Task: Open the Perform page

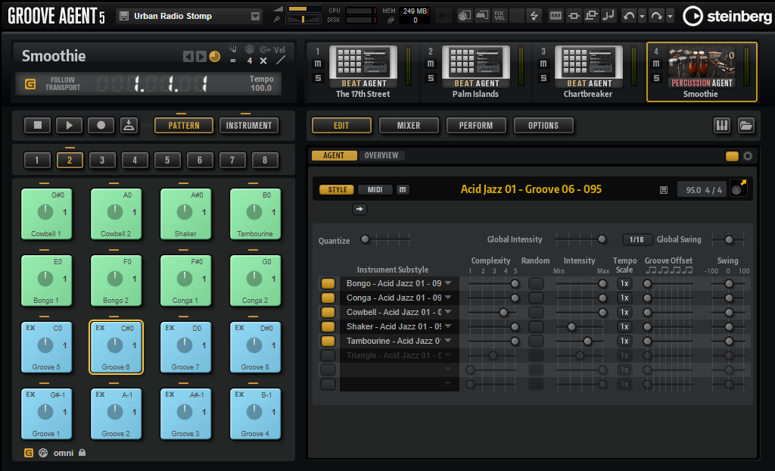Action: click(x=476, y=126)
